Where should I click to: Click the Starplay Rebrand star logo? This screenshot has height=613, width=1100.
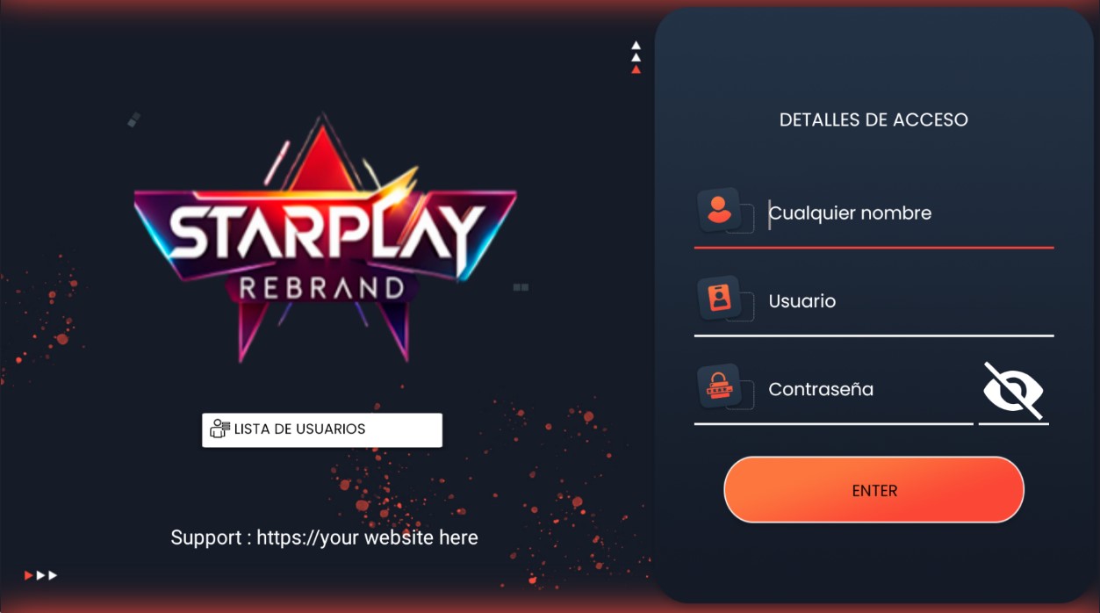point(325,239)
